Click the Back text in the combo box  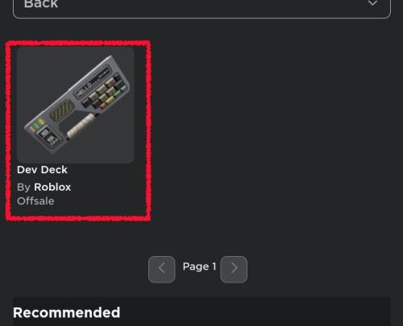click(x=41, y=4)
